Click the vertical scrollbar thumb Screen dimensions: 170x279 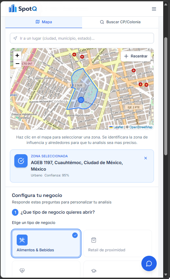(166, 96)
